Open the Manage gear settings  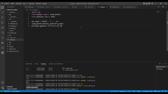coord(3,88)
